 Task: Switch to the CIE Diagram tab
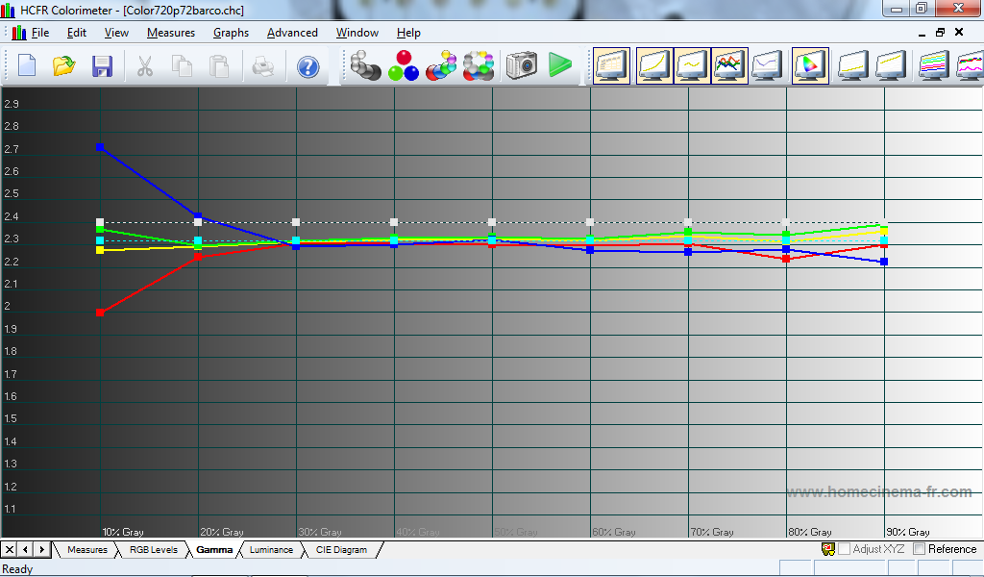point(341,550)
